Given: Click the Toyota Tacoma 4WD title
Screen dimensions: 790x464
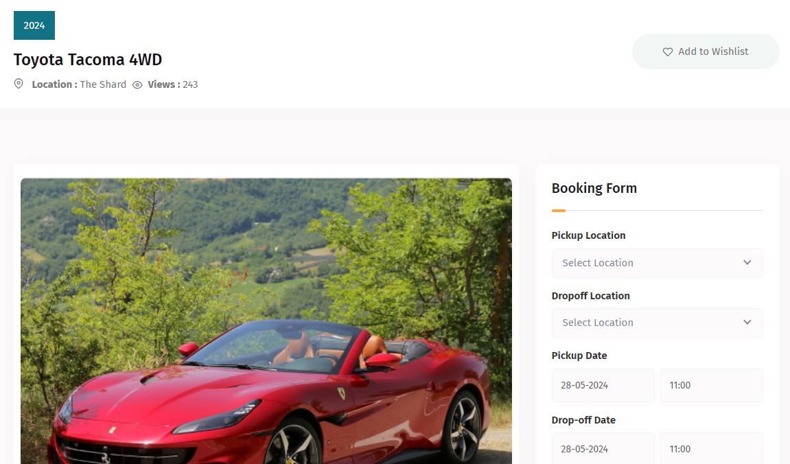Looking at the screenshot, I should tap(88, 60).
